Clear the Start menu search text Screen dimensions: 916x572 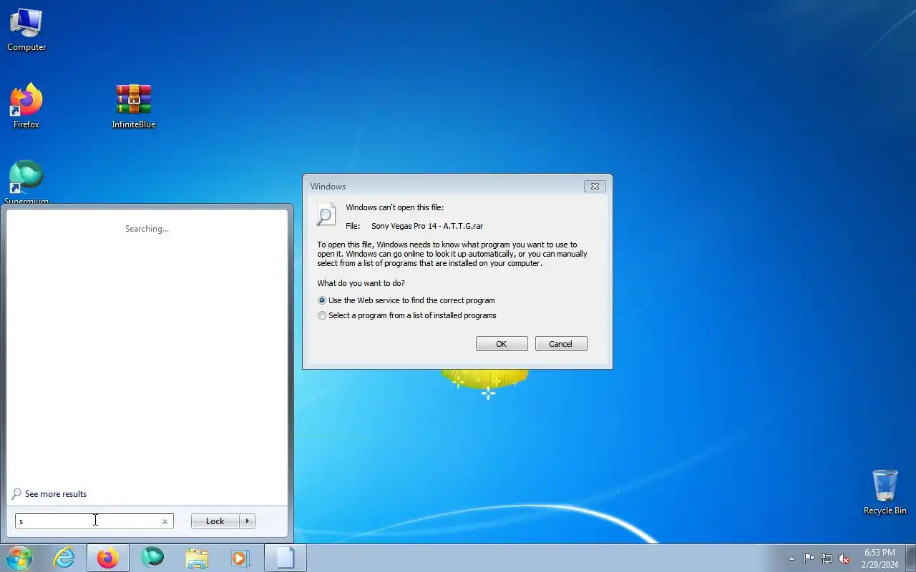(x=165, y=521)
